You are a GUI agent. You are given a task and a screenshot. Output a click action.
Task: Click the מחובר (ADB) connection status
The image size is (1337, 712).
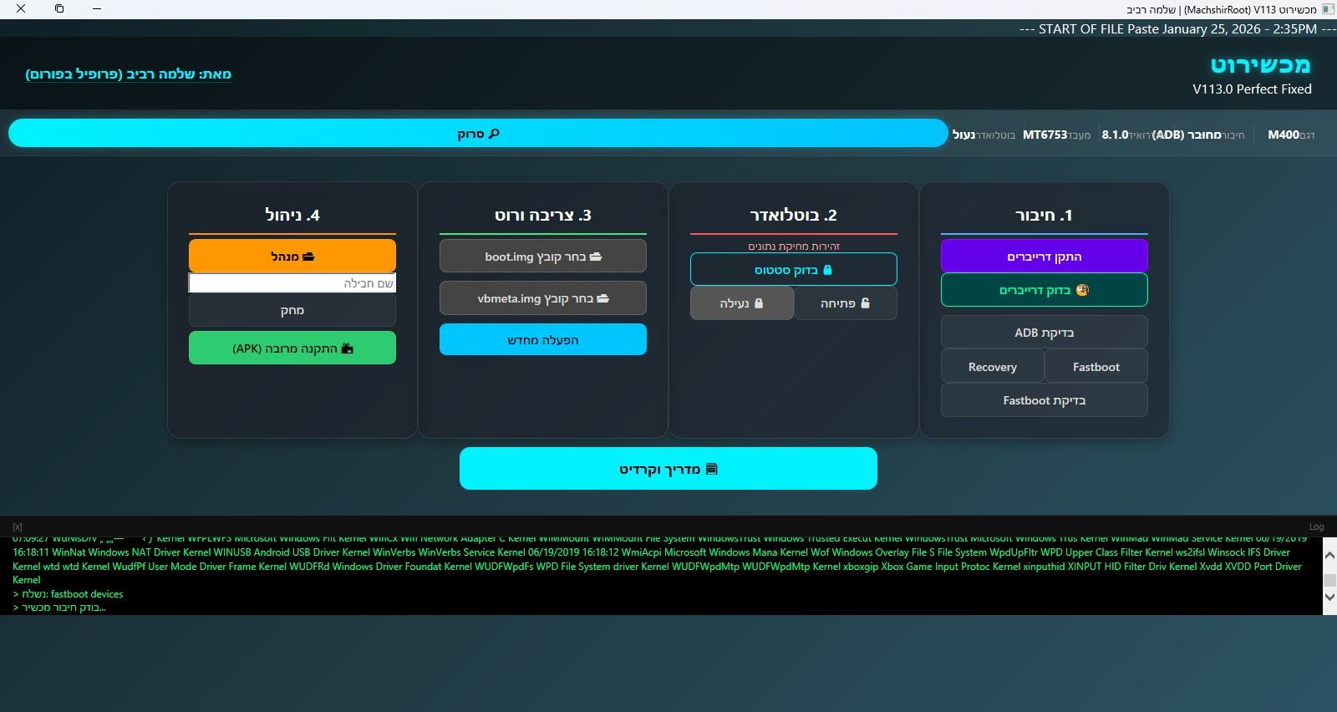click(x=1187, y=135)
